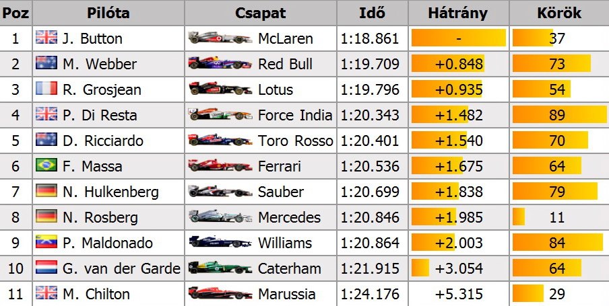Click the Red Bull car icon
The height and width of the screenshot is (306, 609).
(220, 64)
